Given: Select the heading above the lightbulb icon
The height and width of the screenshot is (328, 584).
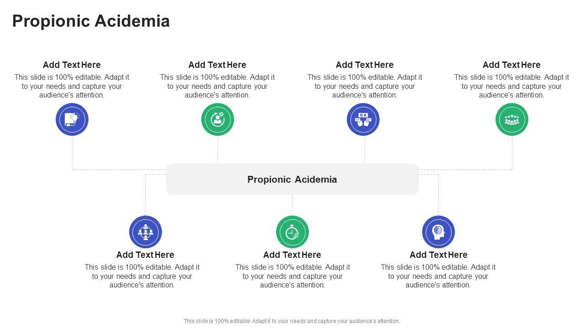Looking at the screenshot, I should pyautogui.click(x=72, y=65).
